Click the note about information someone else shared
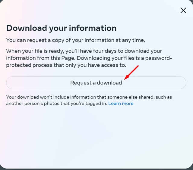 (89, 100)
